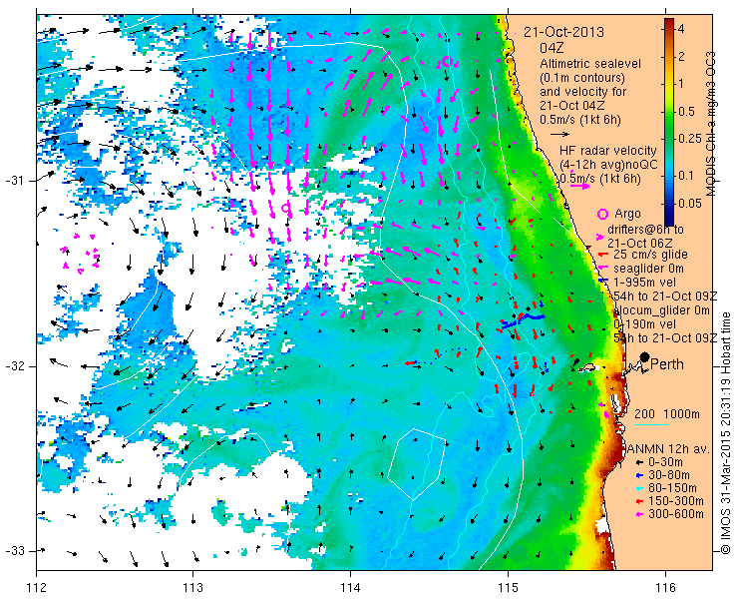Click the cyan 200/1000m isobath legend line

tap(651, 424)
